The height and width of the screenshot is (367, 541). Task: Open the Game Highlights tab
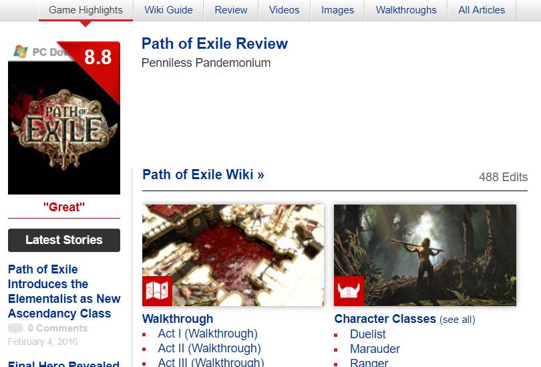pos(85,10)
